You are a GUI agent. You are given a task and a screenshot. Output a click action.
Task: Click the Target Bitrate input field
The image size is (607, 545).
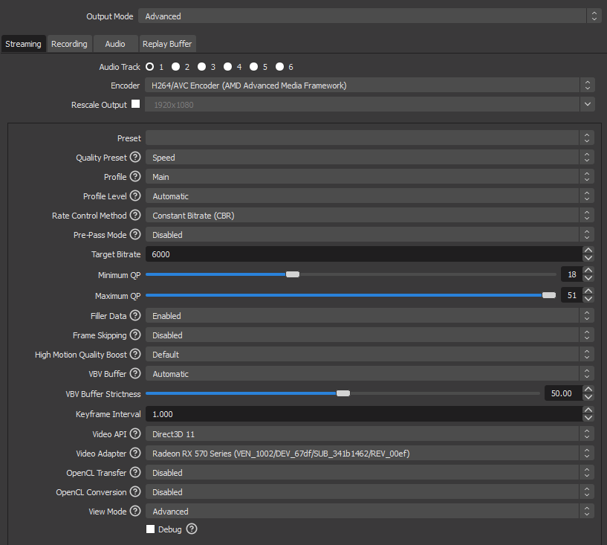point(363,254)
